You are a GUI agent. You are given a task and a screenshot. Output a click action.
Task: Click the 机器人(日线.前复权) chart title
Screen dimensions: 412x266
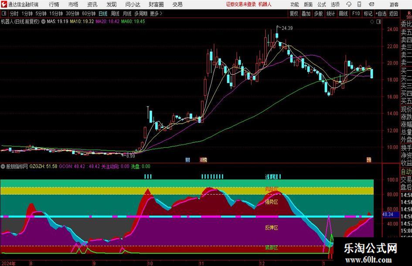[x=20, y=21]
